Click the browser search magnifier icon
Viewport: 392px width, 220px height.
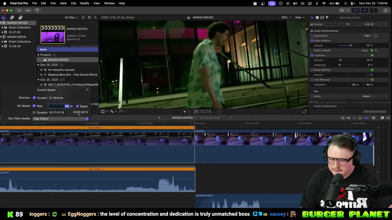95,17
